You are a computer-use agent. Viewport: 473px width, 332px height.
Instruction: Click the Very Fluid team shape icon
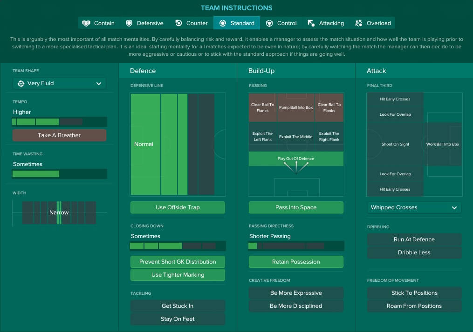(21, 84)
